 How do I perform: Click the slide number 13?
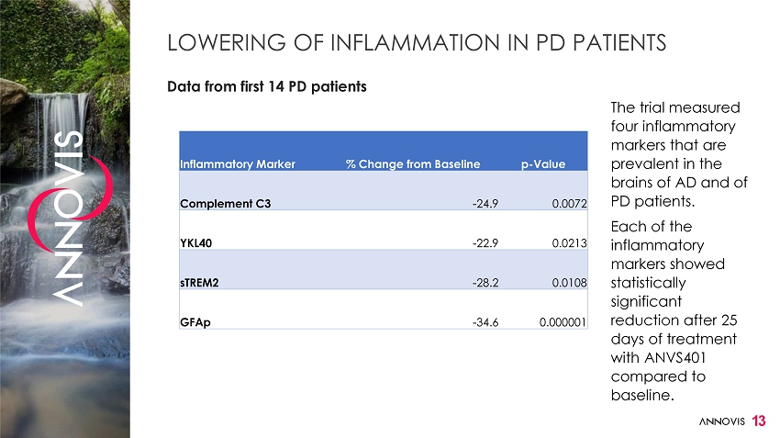pos(759,421)
